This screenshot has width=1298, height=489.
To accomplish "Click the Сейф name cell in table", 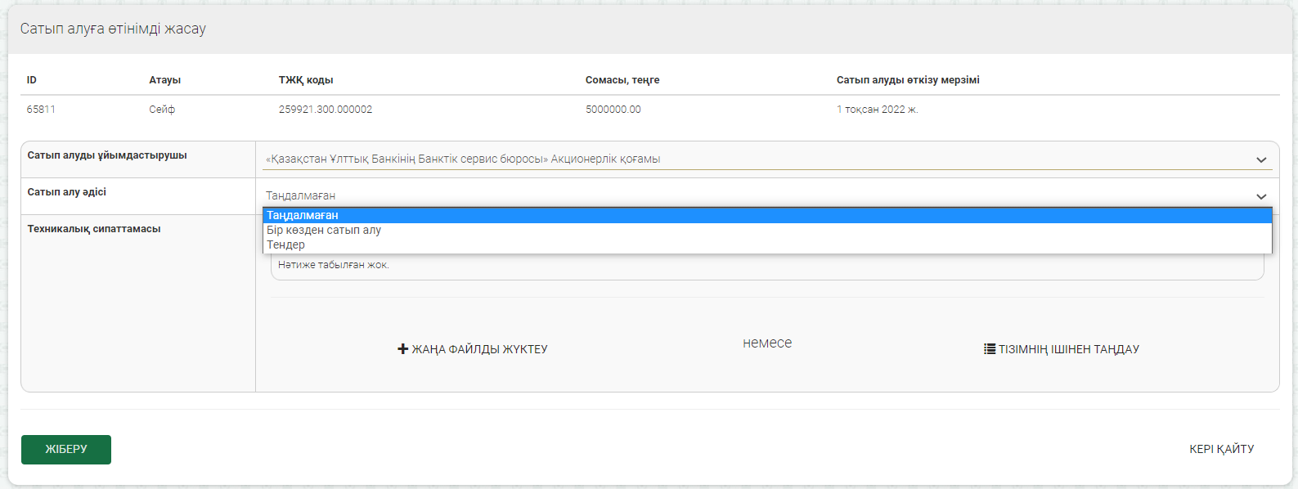I will coord(162,110).
